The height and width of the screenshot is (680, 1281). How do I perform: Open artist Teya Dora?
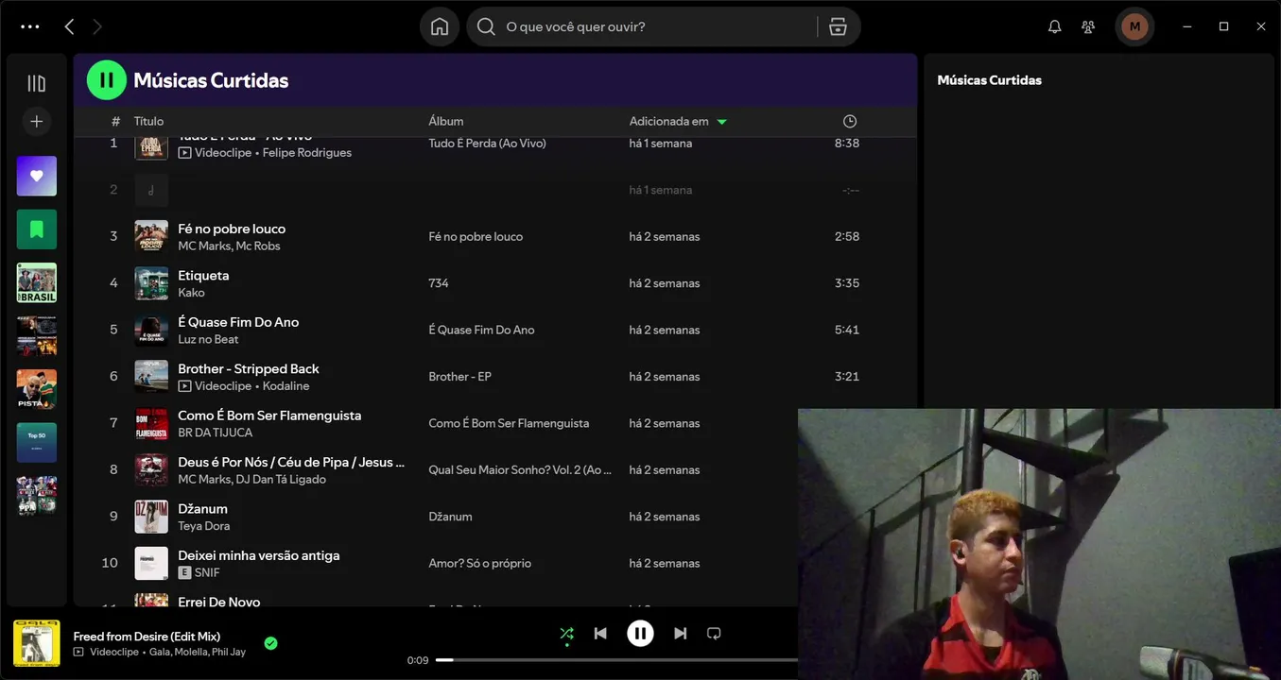[x=203, y=526]
